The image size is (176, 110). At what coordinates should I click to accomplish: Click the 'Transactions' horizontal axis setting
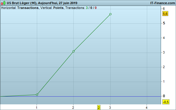[x=28, y=8]
